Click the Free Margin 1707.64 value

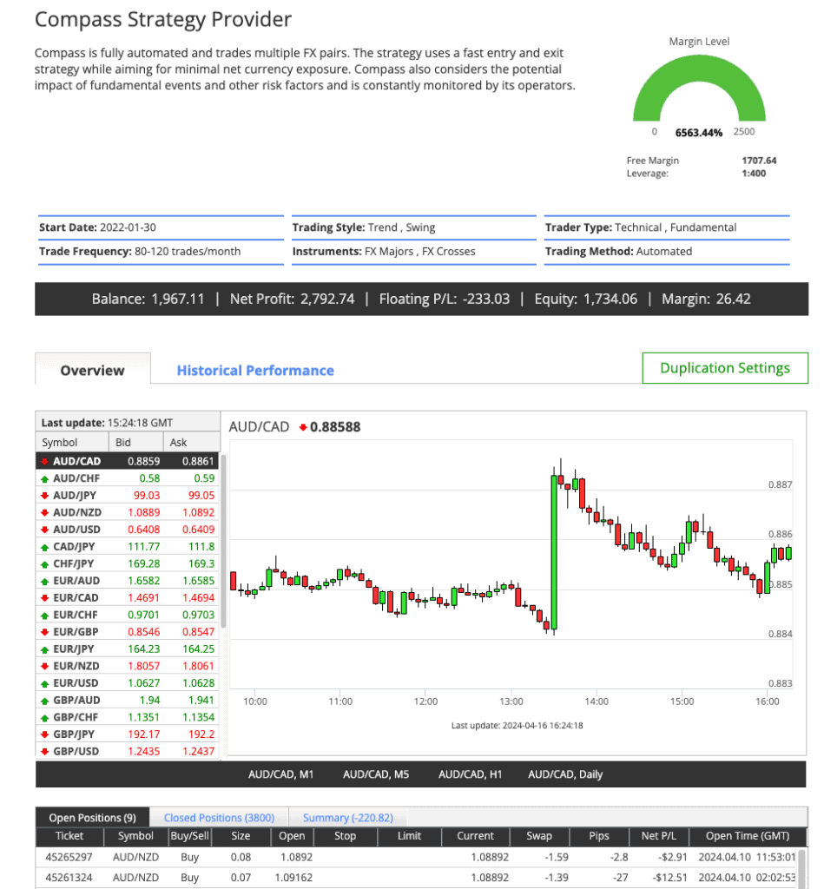tap(759, 161)
